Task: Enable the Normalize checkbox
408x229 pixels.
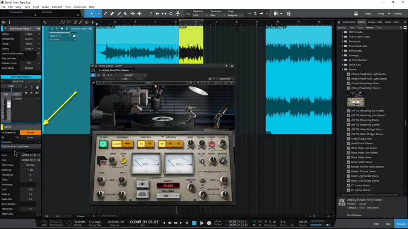Action: point(39,184)
